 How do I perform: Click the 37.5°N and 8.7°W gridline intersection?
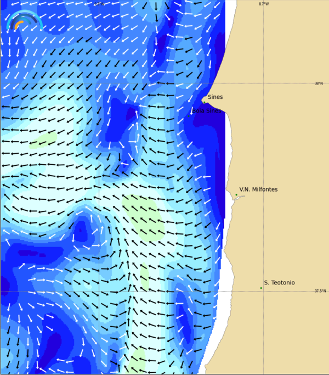point(263,291)
